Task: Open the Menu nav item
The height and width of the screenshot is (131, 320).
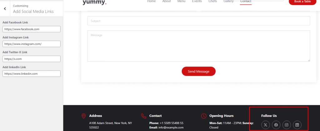Action: [x=182, y=1]
